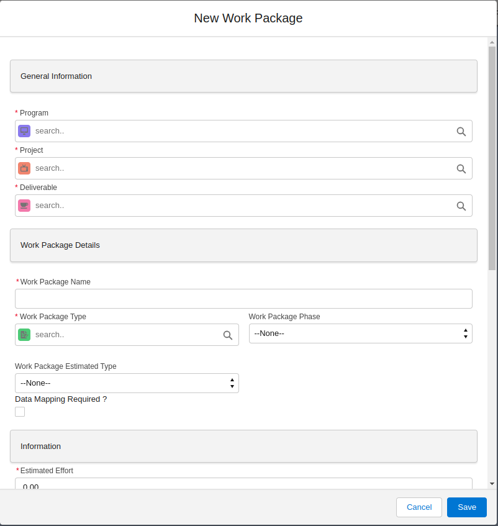Click the scrollbar down arrow
The height and width of the screenshot is (526, 498).
click(492, 483)
